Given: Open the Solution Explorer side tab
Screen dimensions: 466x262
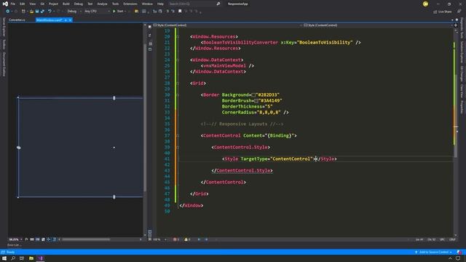Looking at the screenshot, I should tap(462, 51).
